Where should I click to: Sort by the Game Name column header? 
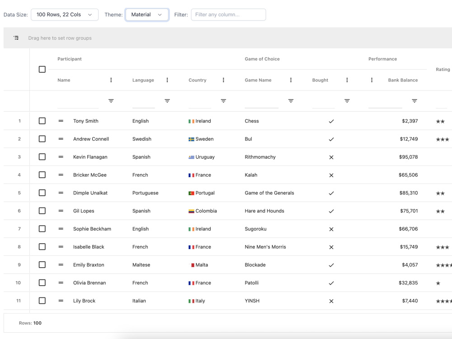pyautogui.click(x=258, y=80)
